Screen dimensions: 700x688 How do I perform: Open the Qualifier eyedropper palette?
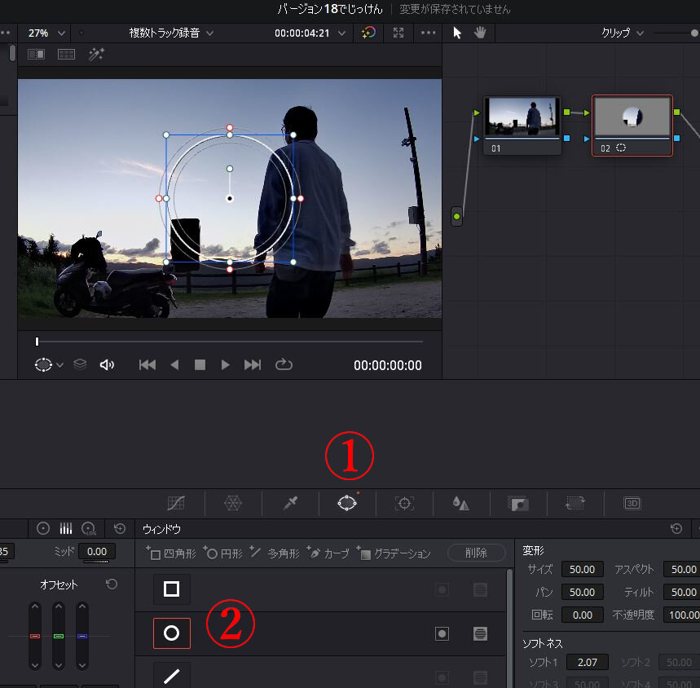tap(290, 503)
